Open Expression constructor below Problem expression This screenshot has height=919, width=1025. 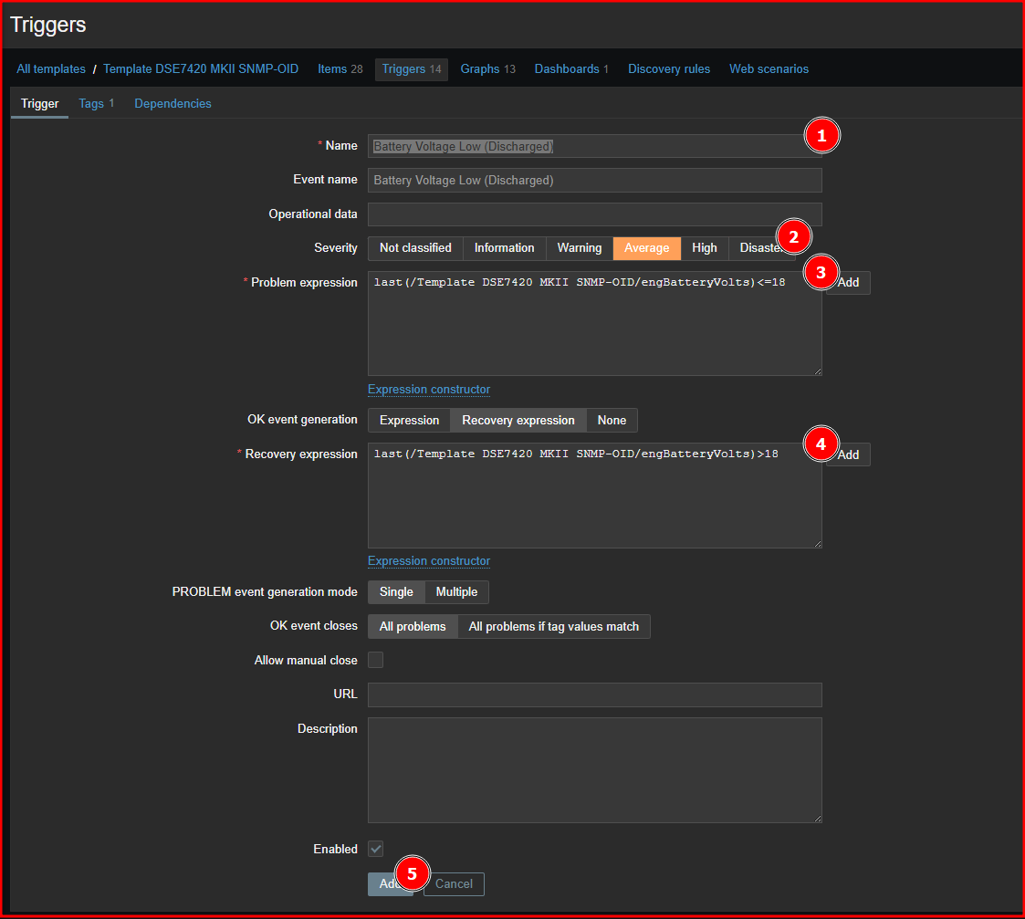[x=429, y=390]
